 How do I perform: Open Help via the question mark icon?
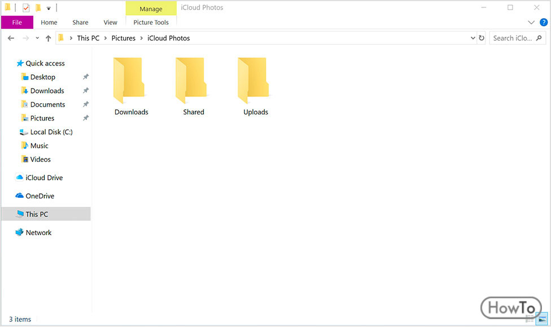(543, 23)
